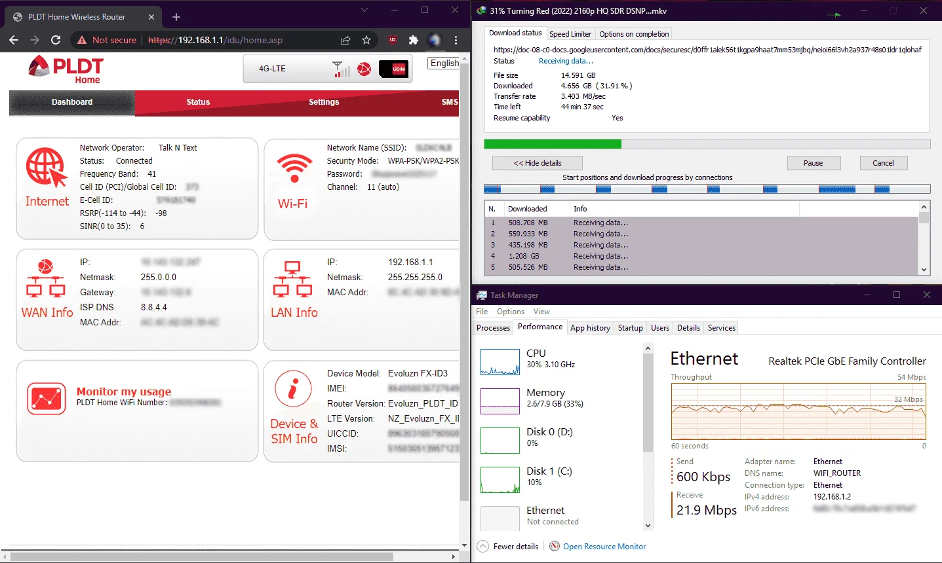The width and height of the screenshot is (942, 563).
Task: Open the LAN Info network icon
Action: 292,280
